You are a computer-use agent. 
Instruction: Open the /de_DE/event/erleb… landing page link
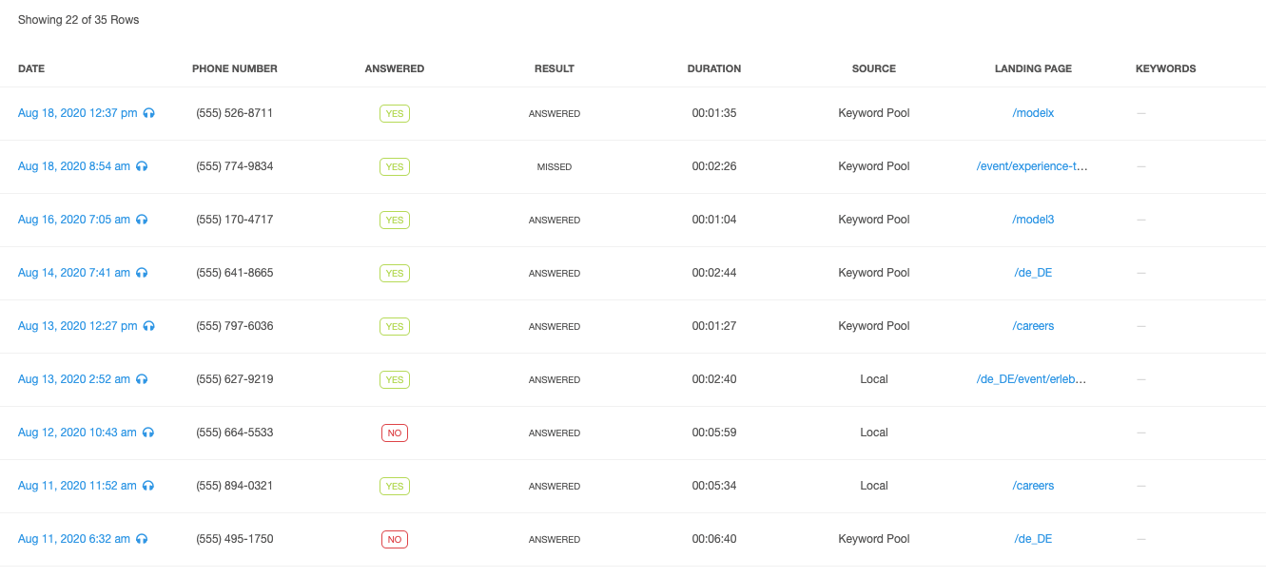tap(1032, 379)
